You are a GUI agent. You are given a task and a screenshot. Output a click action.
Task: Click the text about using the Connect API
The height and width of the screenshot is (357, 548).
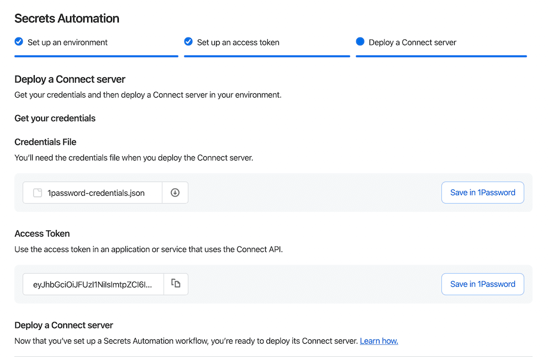(x=149, y=249)
